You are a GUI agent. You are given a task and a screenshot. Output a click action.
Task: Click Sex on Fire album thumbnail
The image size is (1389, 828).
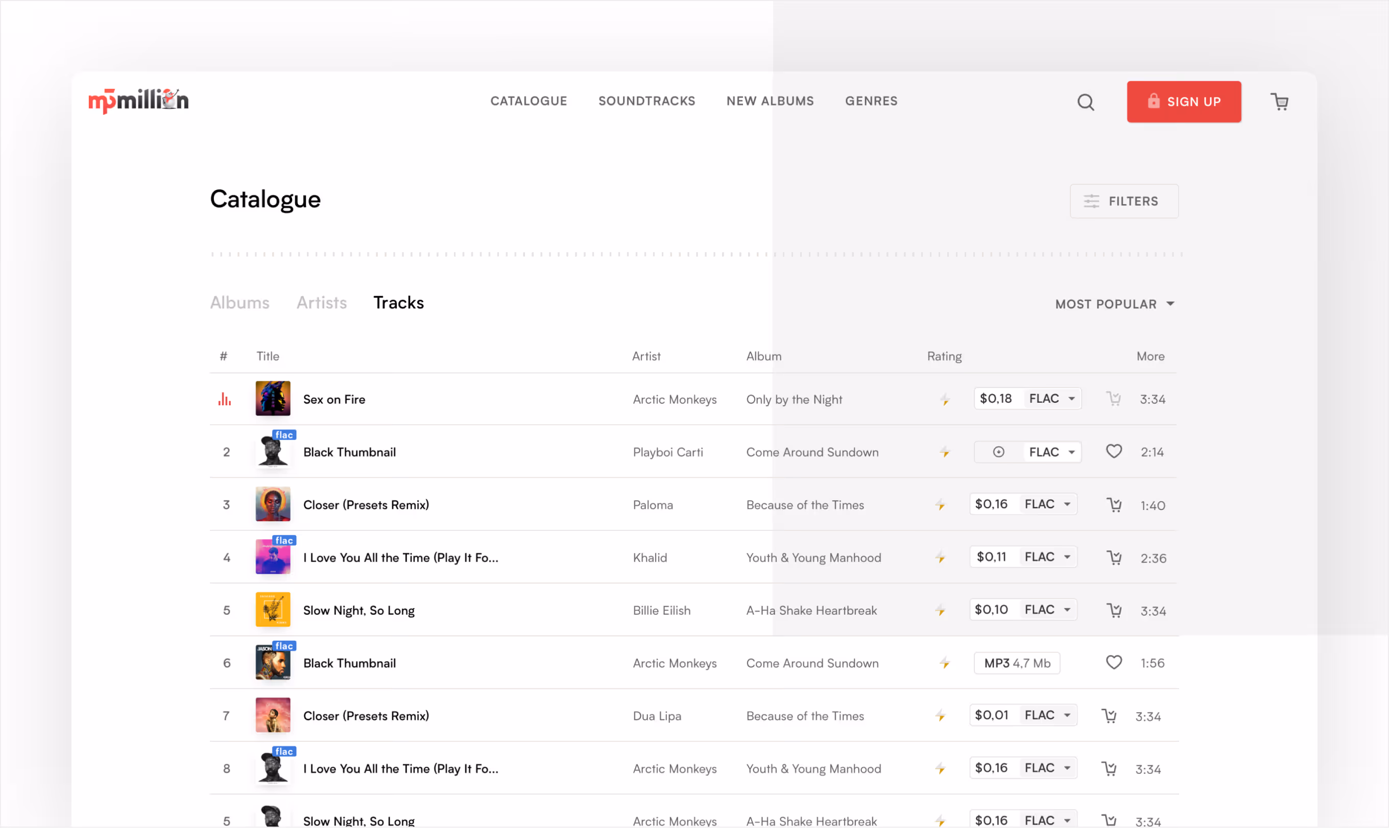click(x=272, y=398)
